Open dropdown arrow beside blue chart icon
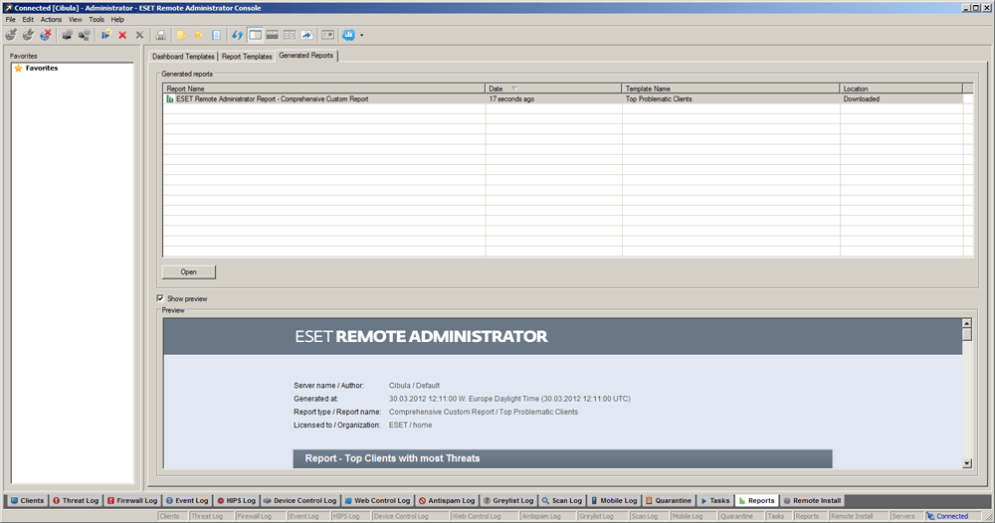 click(362, 35)
